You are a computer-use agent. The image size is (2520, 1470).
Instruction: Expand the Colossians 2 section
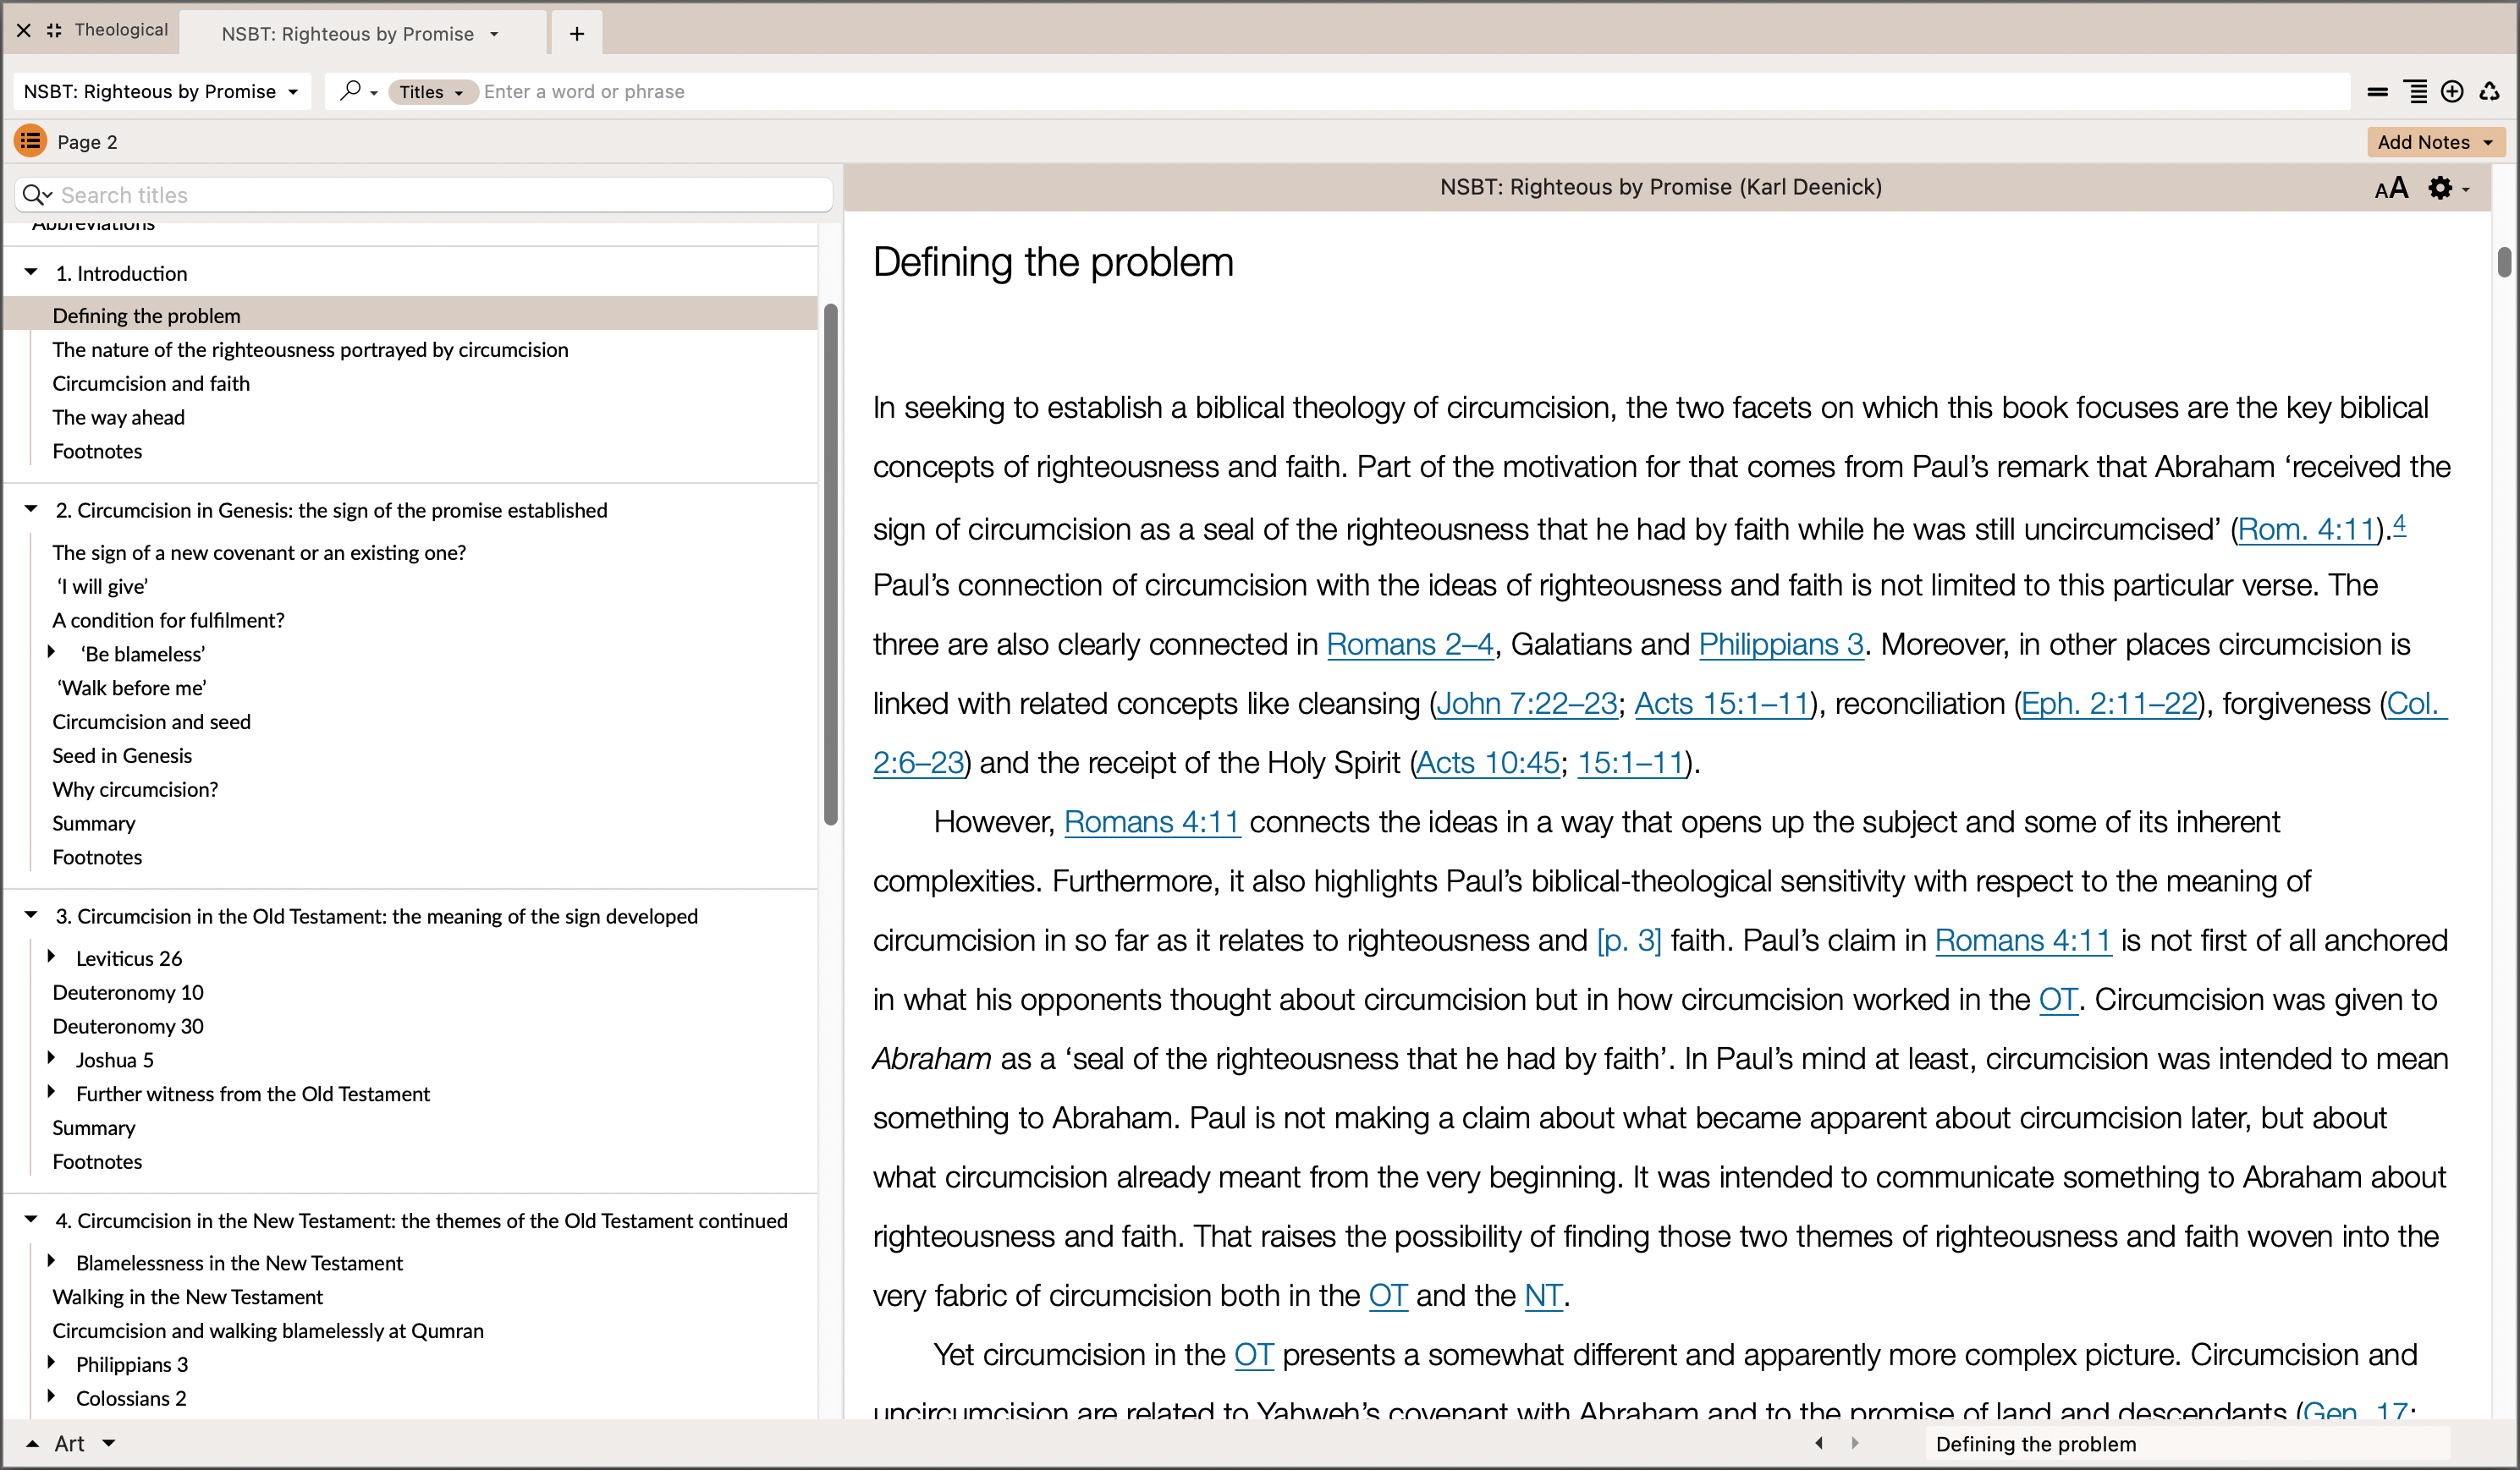[x=52, y=1397]
